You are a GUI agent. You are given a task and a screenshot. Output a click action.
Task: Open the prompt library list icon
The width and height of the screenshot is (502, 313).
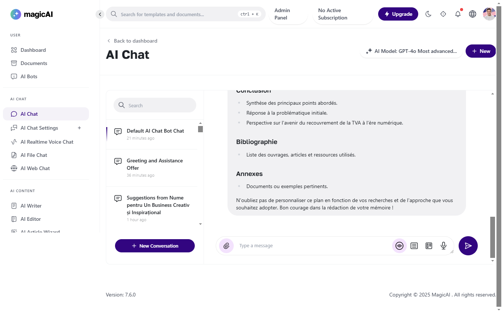(414, 246)
